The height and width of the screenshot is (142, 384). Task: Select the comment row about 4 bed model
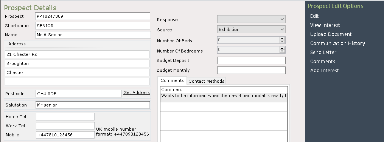pos(224,96)
